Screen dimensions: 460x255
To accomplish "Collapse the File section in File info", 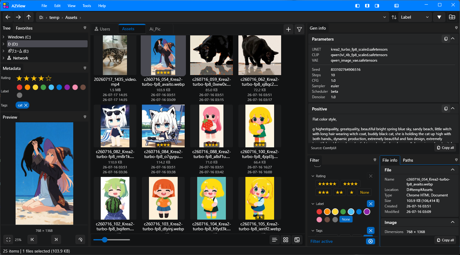I will [453, 170].
